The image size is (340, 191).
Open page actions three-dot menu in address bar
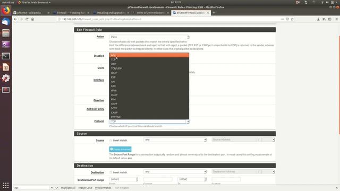click(282, 19)
